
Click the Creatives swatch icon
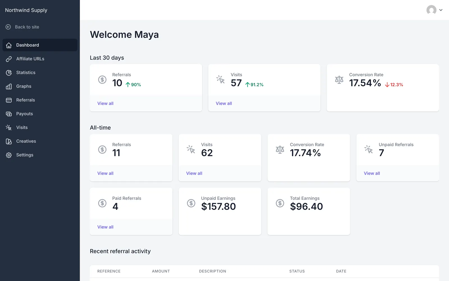point(9,141)
